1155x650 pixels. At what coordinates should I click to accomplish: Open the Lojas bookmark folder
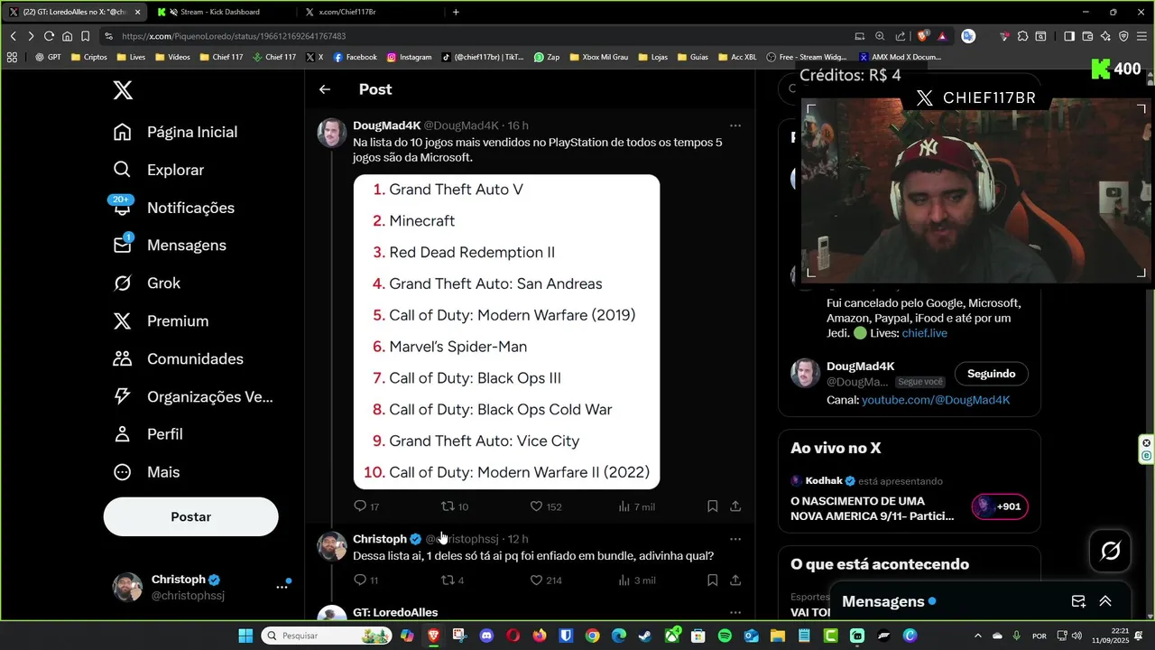652,57
